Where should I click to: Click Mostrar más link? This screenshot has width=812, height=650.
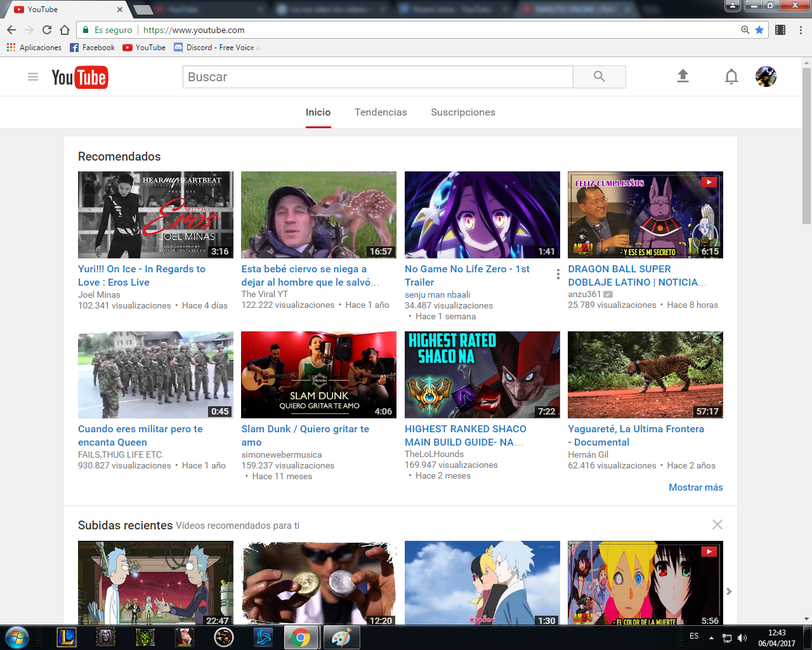(x=696, y=487)
